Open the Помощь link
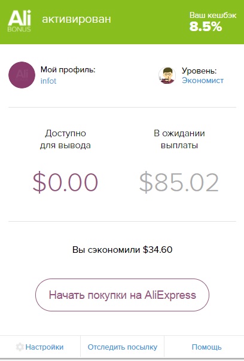The width and height of the screenshot is (244, 361). (207, 347)
